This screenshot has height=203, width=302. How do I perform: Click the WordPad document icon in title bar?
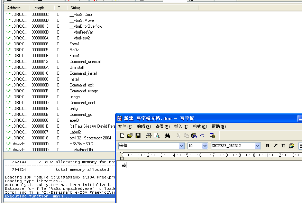point(119,118)
